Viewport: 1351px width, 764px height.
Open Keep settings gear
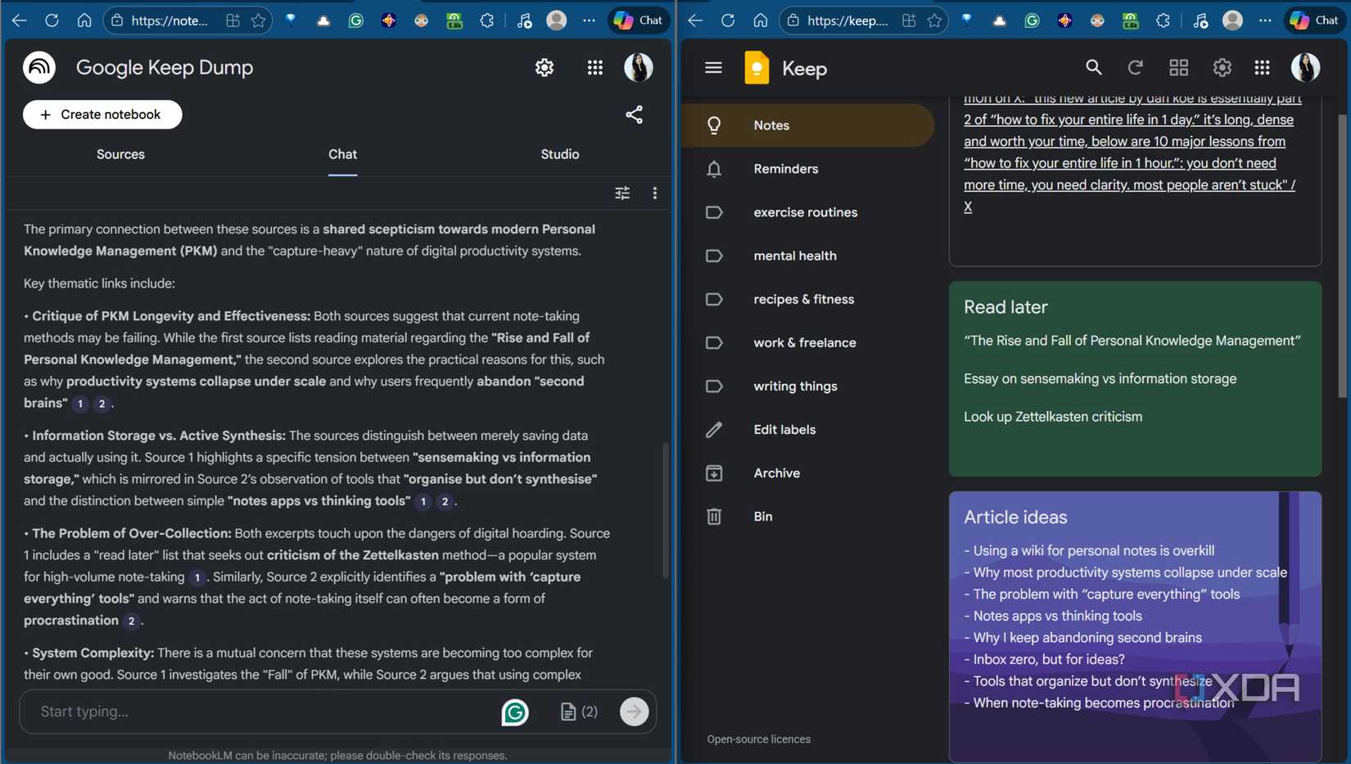click(x=1222, y=68)
